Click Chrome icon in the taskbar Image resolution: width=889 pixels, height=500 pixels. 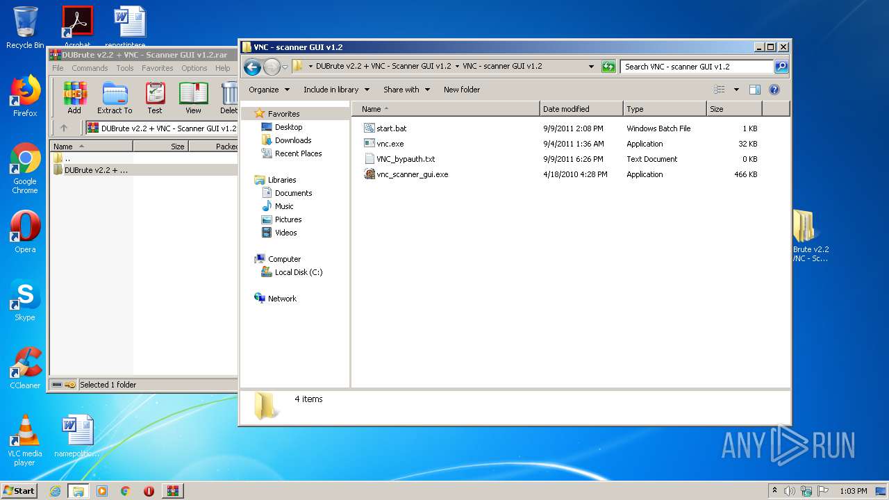tap(126, 491)
